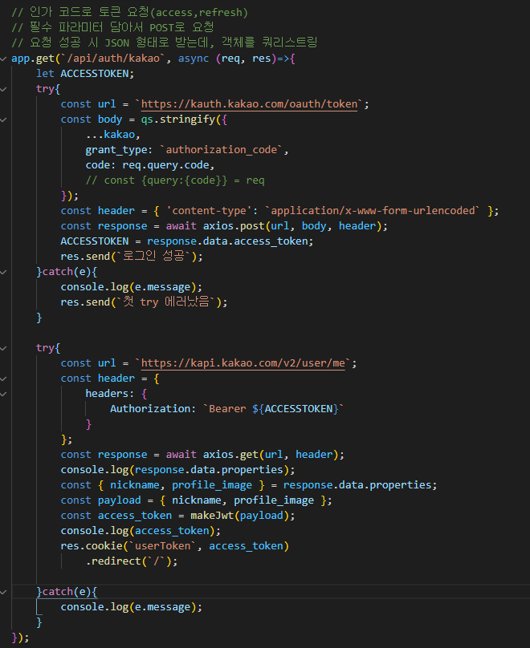Click the 'application/x-www-form-urlencoded' string
Image resolution: width=530 pixels, height=648 pixels.
click(373, 211)
